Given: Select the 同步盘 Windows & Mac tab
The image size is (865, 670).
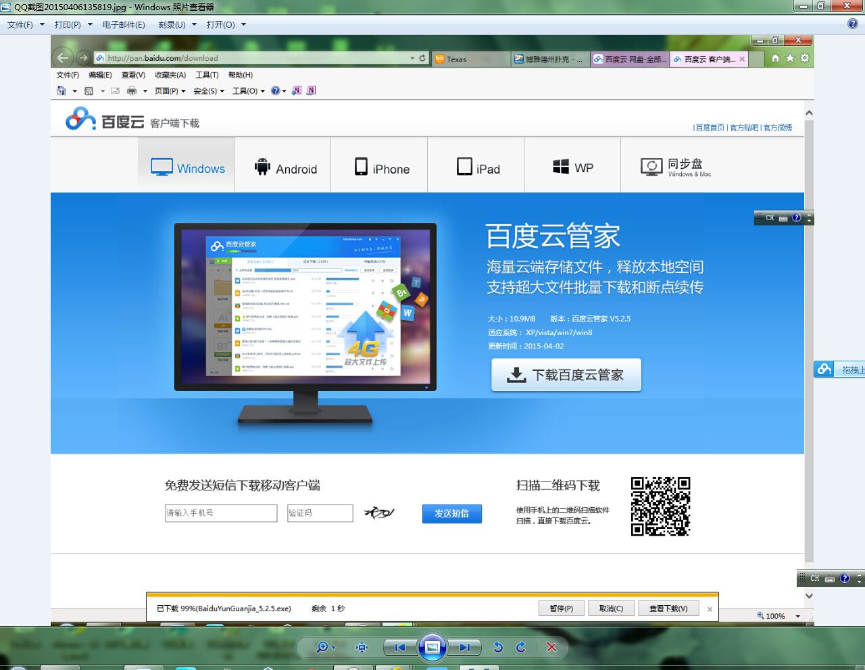Looking at the screenshot, I should point(675,166).
